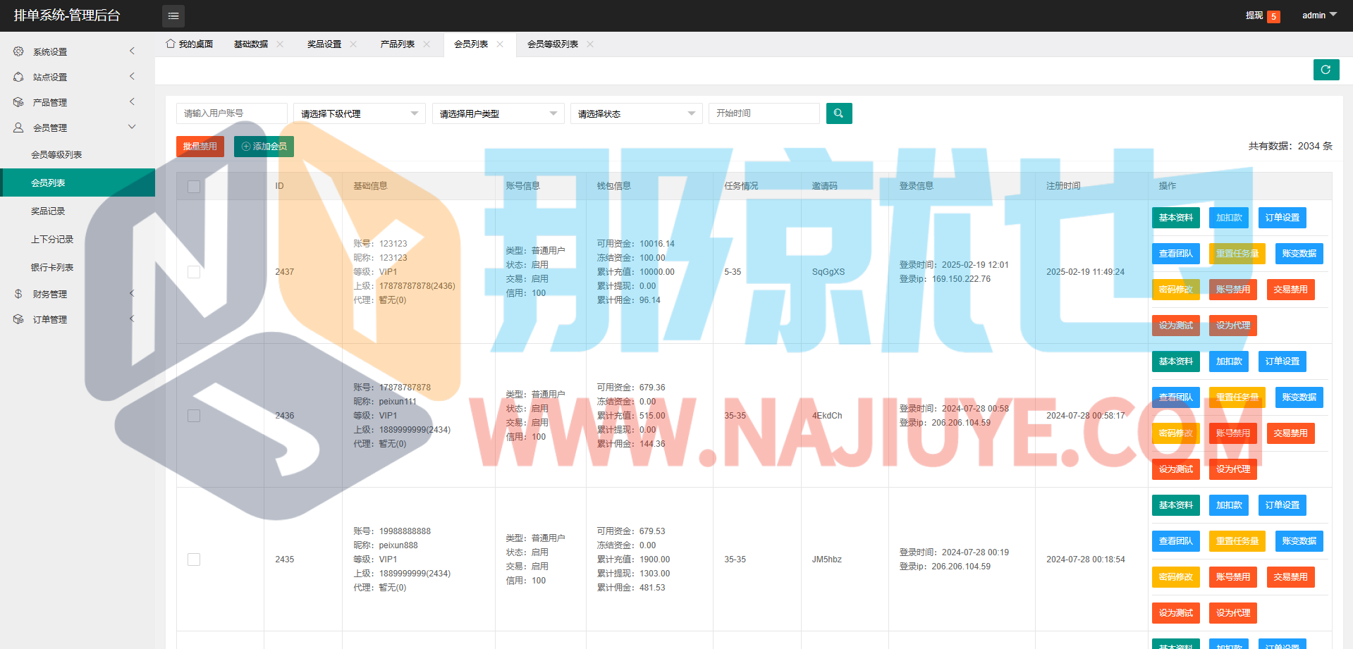Click the green refresh icon button

[x=1326, y=70]
